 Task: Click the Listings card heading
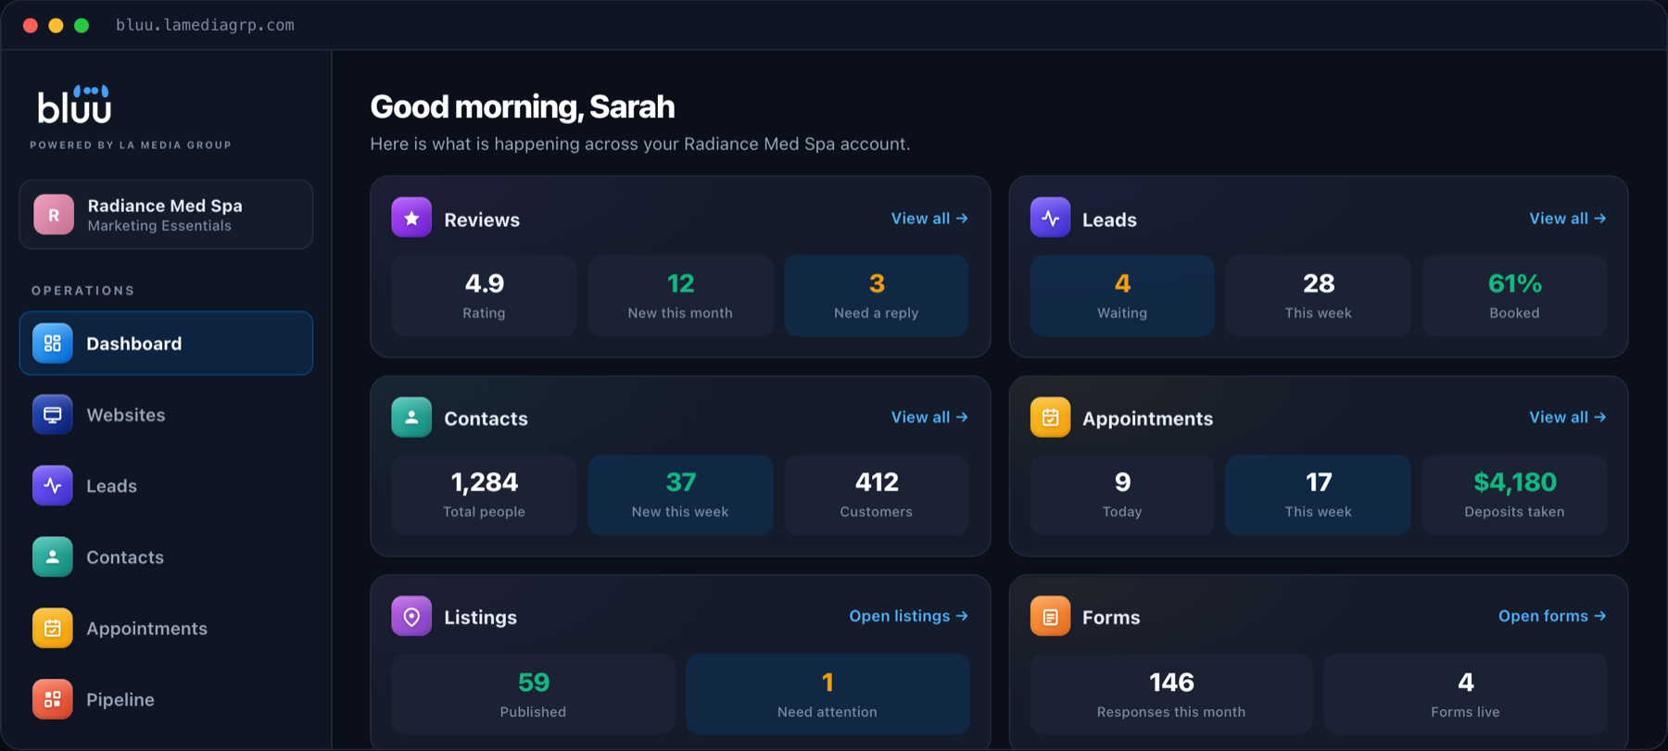pos(480,618)
